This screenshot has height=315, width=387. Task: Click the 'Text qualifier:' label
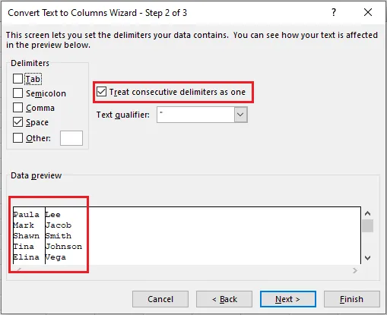tap(123, 115)
